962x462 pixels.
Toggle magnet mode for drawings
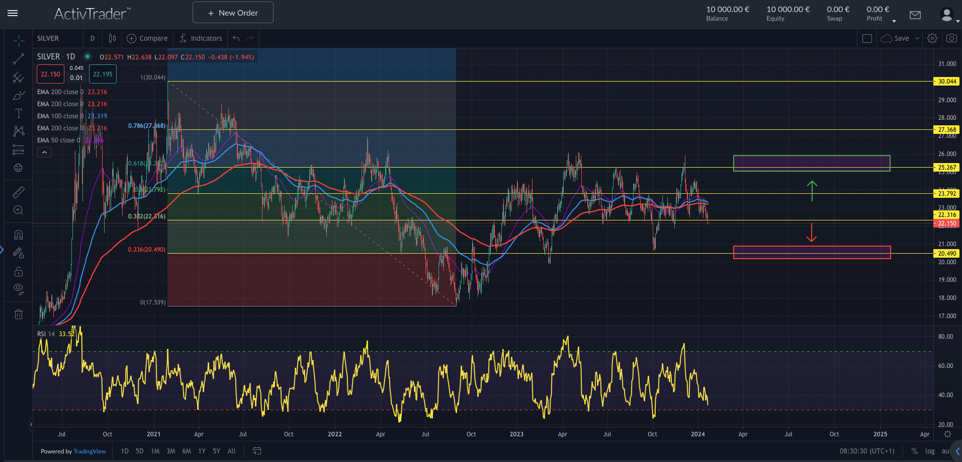[19, 235]
